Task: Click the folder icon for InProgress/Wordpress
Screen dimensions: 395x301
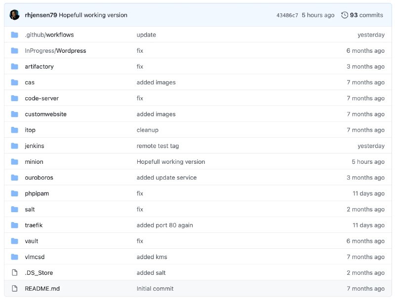Action: [x=15, y=51]
